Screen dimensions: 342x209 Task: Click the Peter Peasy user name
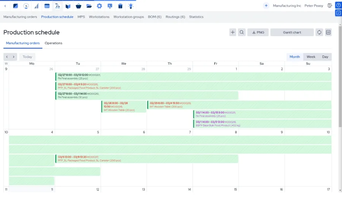click(x=313, y=6)
